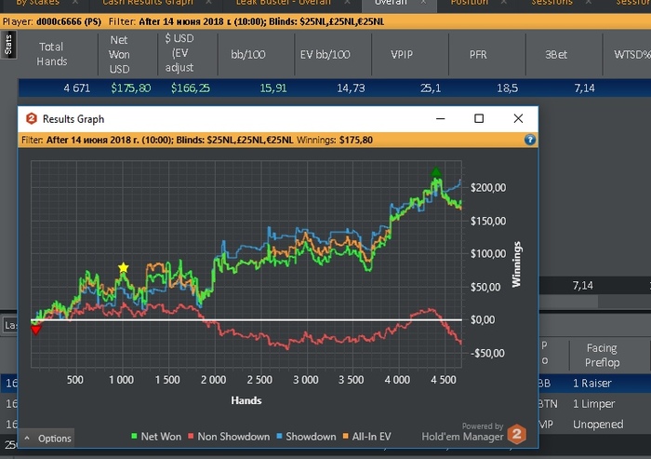Sort by EV bb/100 column header
This screenshot has width=651, height=459.
(x=325, y=54)
